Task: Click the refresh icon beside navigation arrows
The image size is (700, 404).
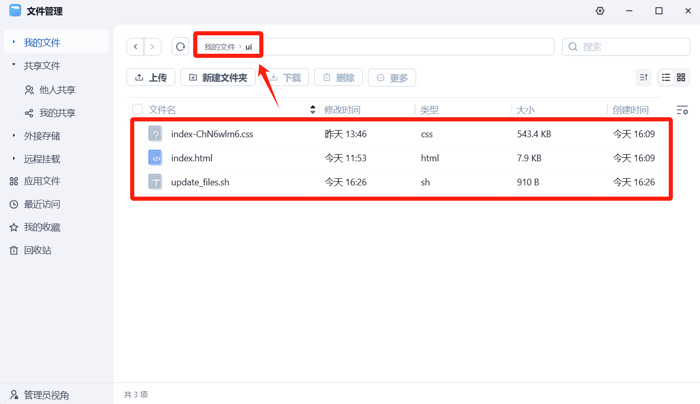Action: click(x=180, y=47)
